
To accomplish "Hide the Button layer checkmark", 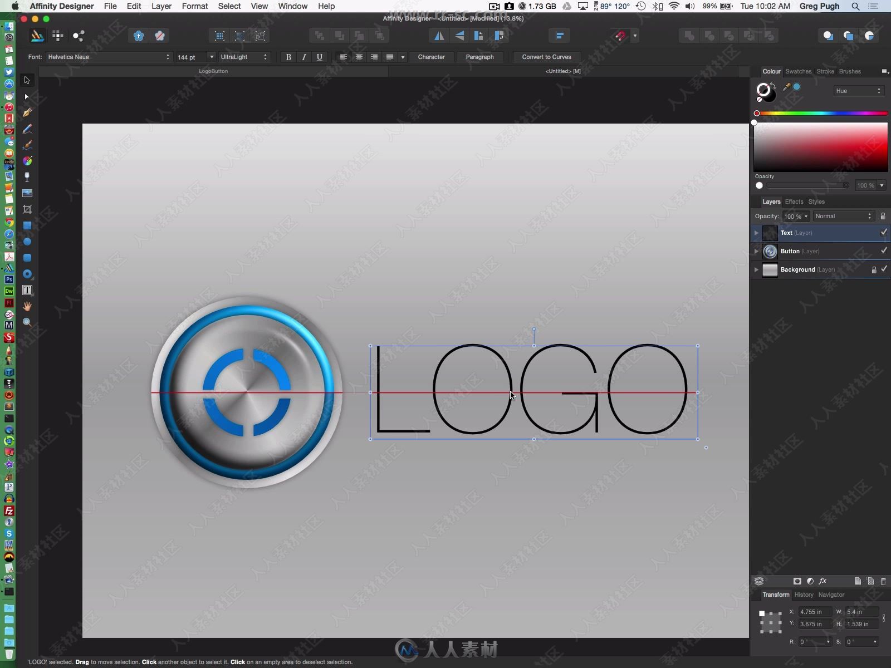I will 883,250.
